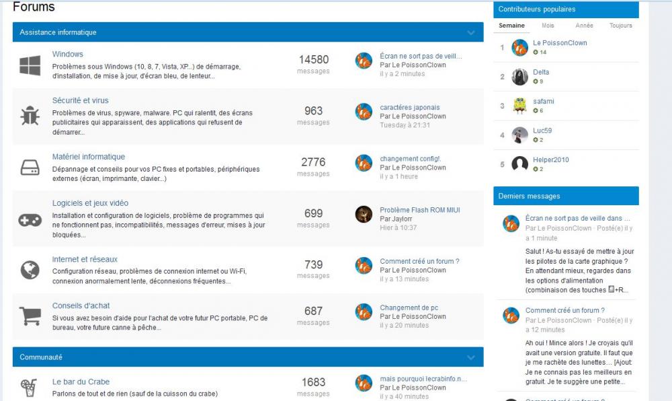Click the shopping cart icon for Conseils d'achat
This screenshot has height=401, width=672.
coord(30,316)
